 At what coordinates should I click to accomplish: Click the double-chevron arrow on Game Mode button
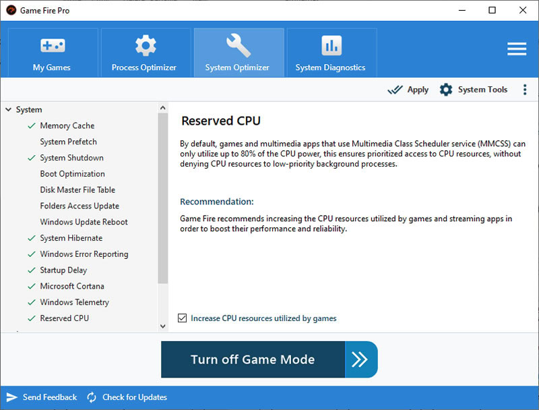click(x=361, y=359)
